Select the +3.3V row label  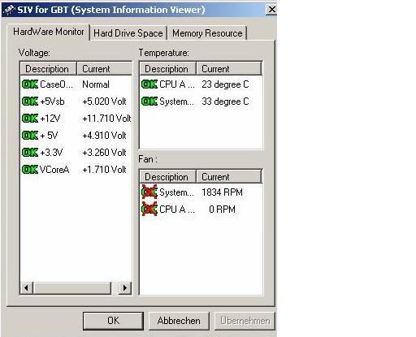[x=51, y=153]
